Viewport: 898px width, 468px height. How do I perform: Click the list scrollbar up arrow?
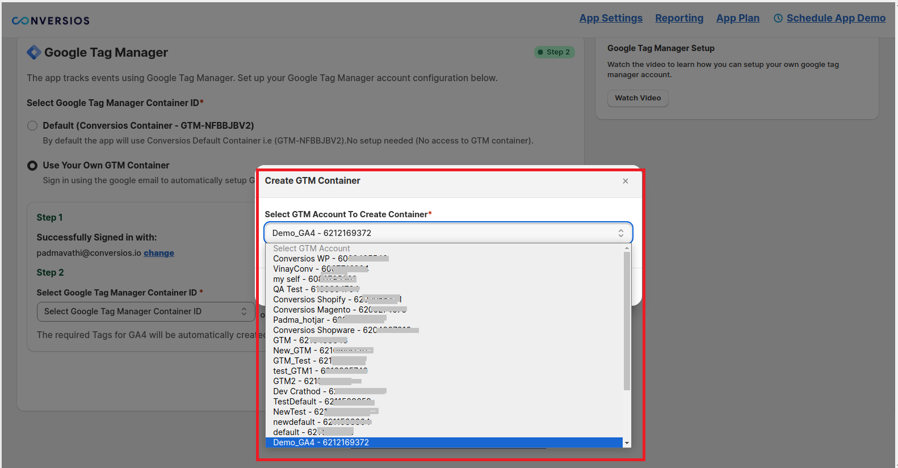(627, 248)
